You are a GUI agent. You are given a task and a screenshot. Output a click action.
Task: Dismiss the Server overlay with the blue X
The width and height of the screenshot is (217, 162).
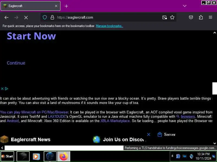[149, 134]
